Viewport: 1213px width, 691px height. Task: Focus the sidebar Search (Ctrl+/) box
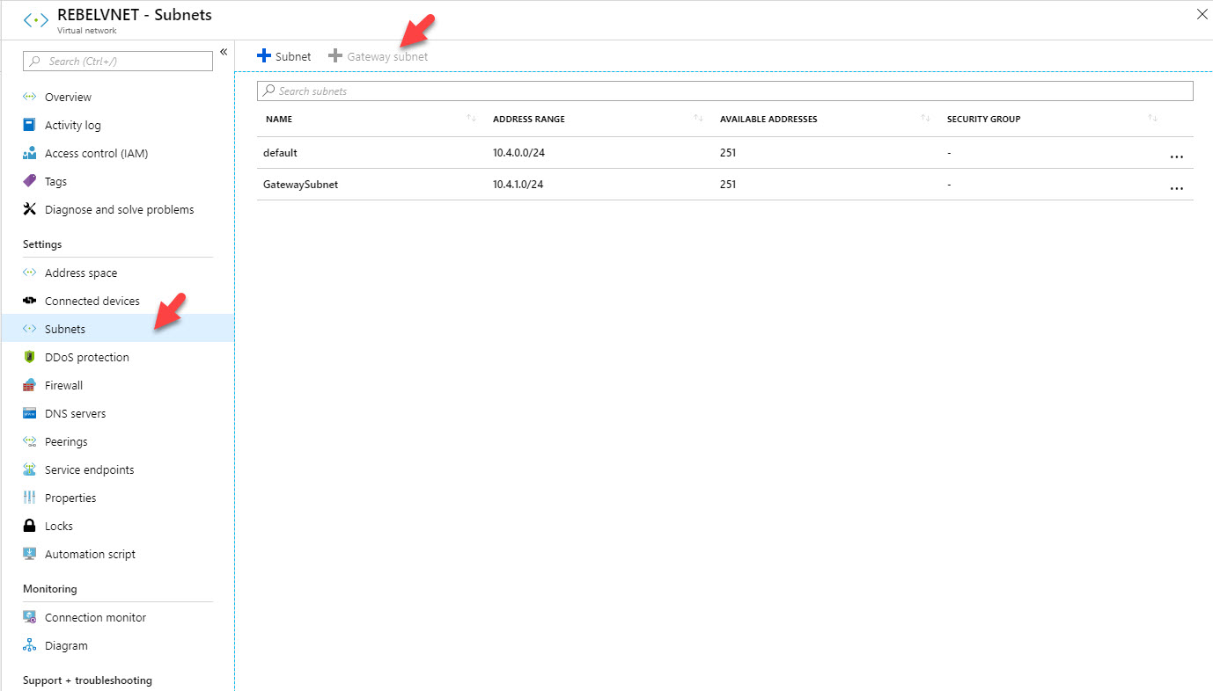click(x=118, y=62)
